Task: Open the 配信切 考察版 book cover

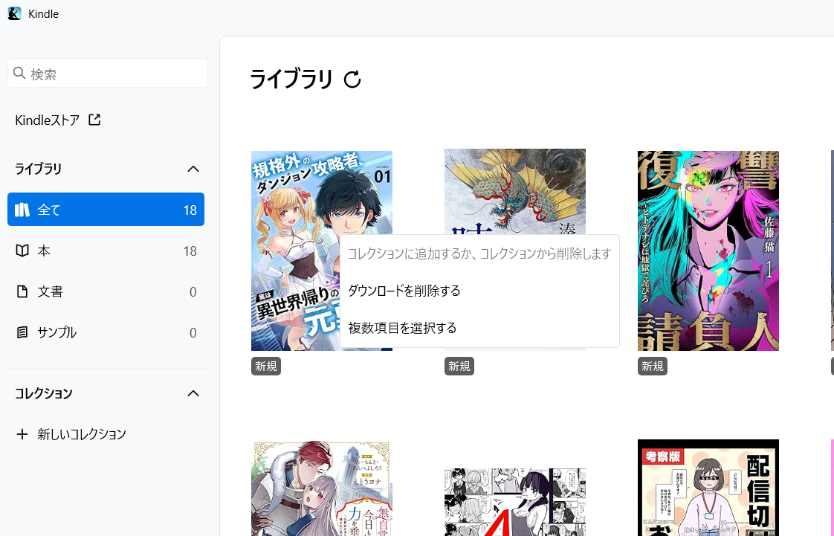Action: coord(708,488)
